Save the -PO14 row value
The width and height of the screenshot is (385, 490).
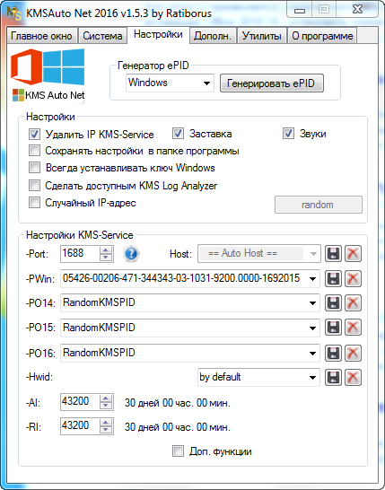click(333, 302)
